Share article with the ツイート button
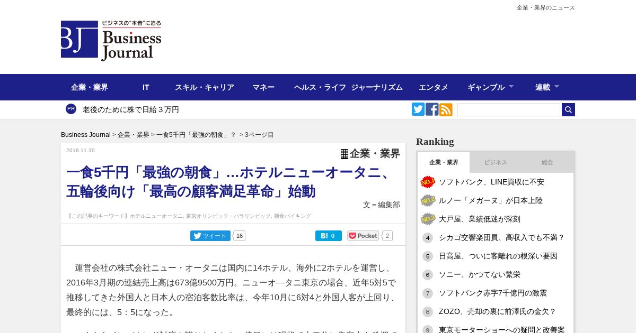The width and height of the screenshot is (636, 333). coord(210,236)
